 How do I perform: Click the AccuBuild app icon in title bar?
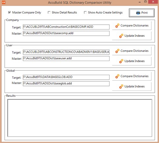[4, 2]
